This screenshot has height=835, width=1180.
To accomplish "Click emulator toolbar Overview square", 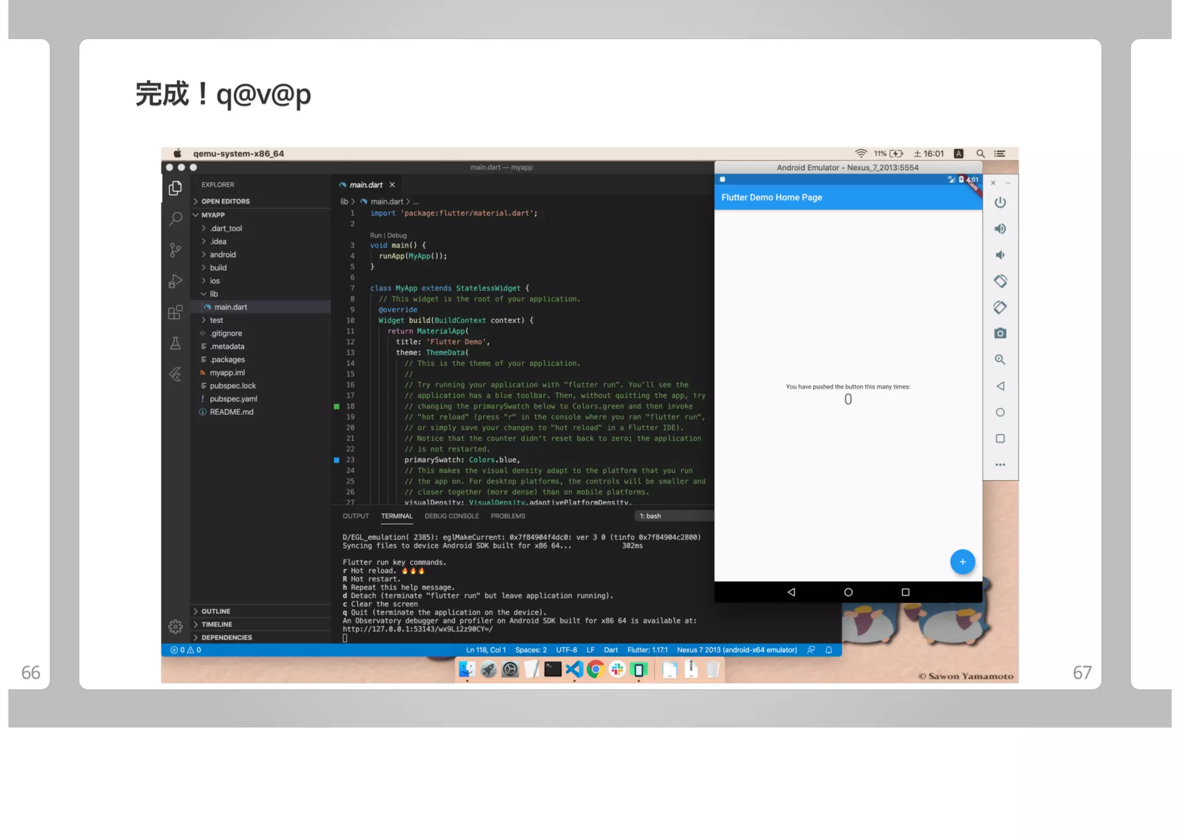I will 1000,439.
